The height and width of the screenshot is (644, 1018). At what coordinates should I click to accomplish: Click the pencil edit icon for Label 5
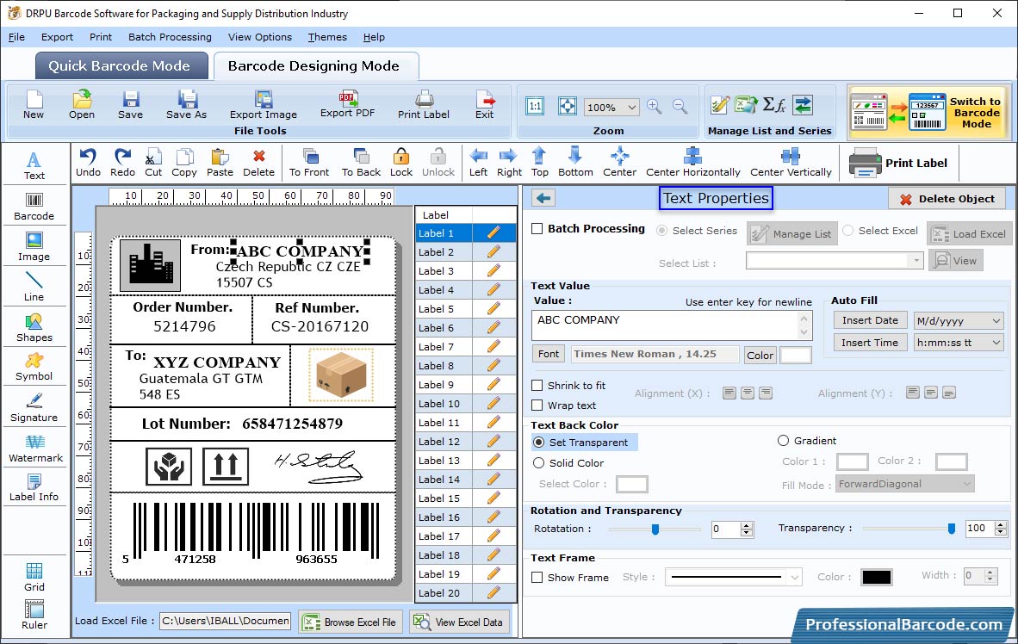[x=493, y=309]
